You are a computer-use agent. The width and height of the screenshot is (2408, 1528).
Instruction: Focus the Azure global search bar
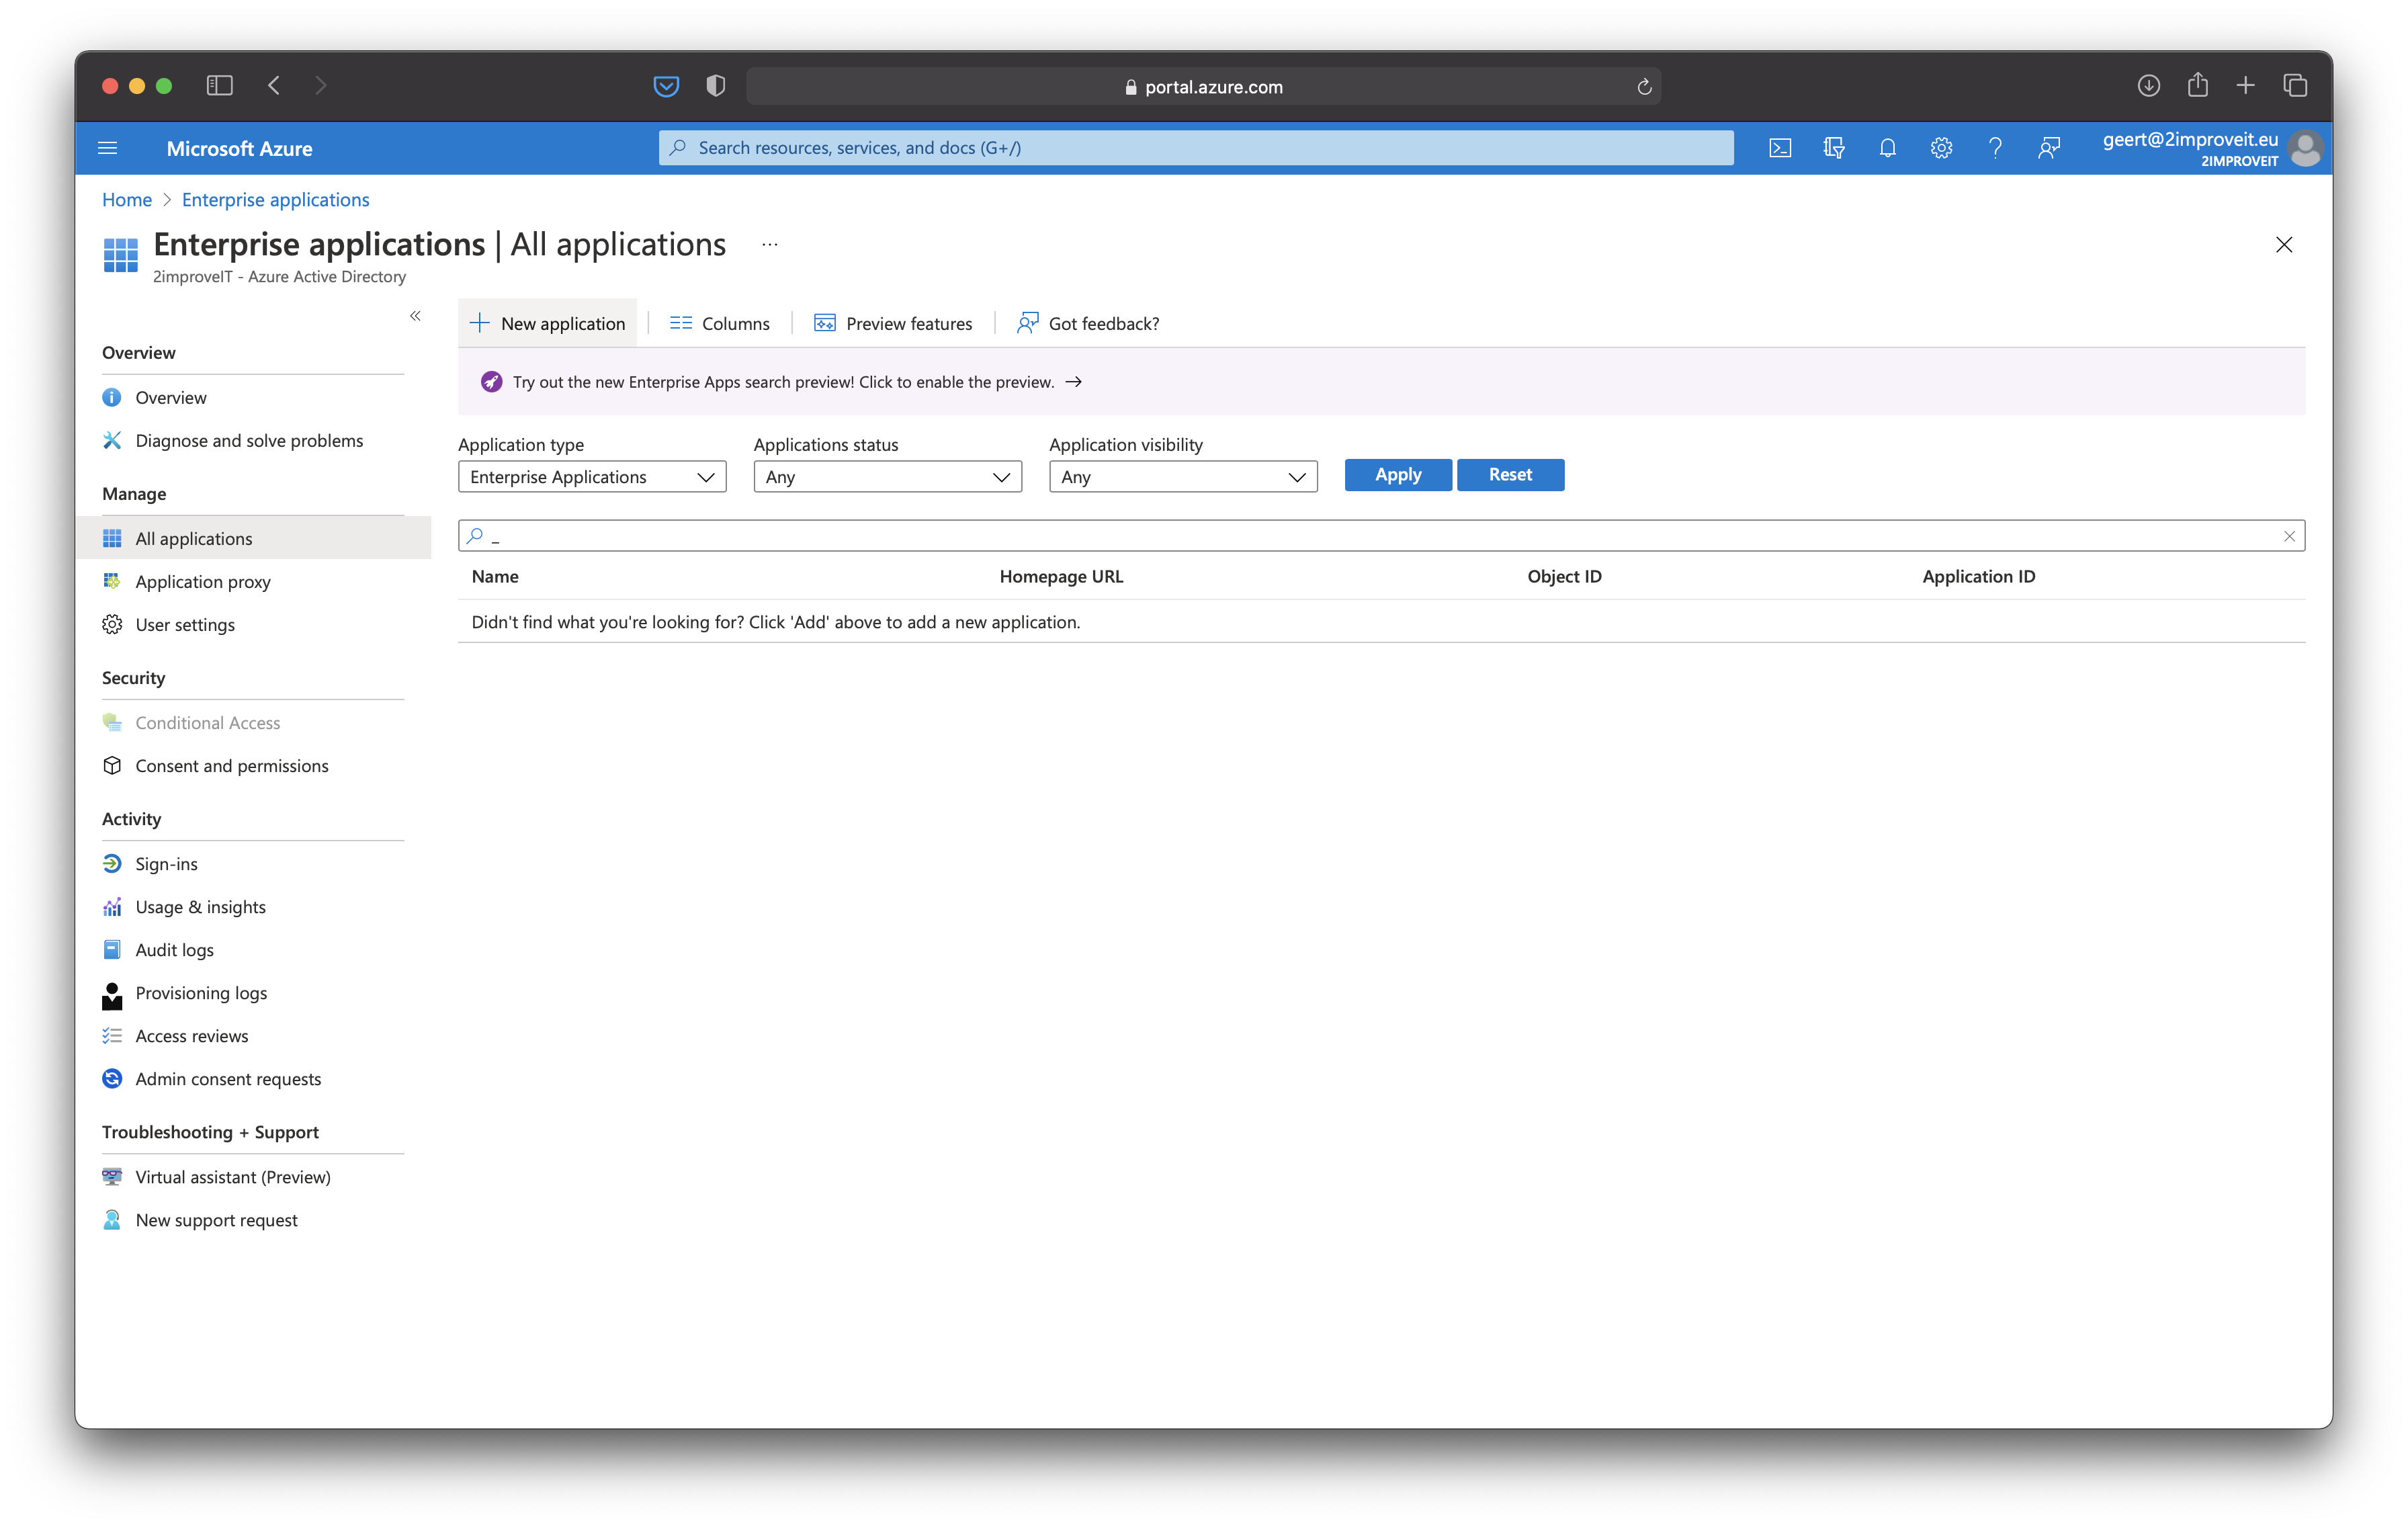coord(1195,148)
